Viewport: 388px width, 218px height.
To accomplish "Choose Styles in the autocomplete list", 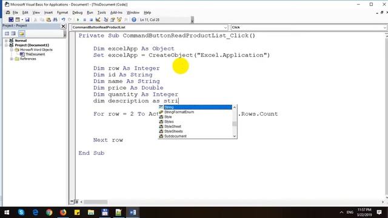I will tap(195, 122).
